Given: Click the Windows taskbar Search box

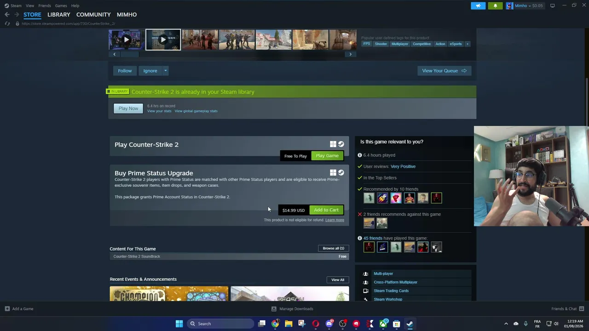Looking at the screenshot, I should click(x=221, y=324).
